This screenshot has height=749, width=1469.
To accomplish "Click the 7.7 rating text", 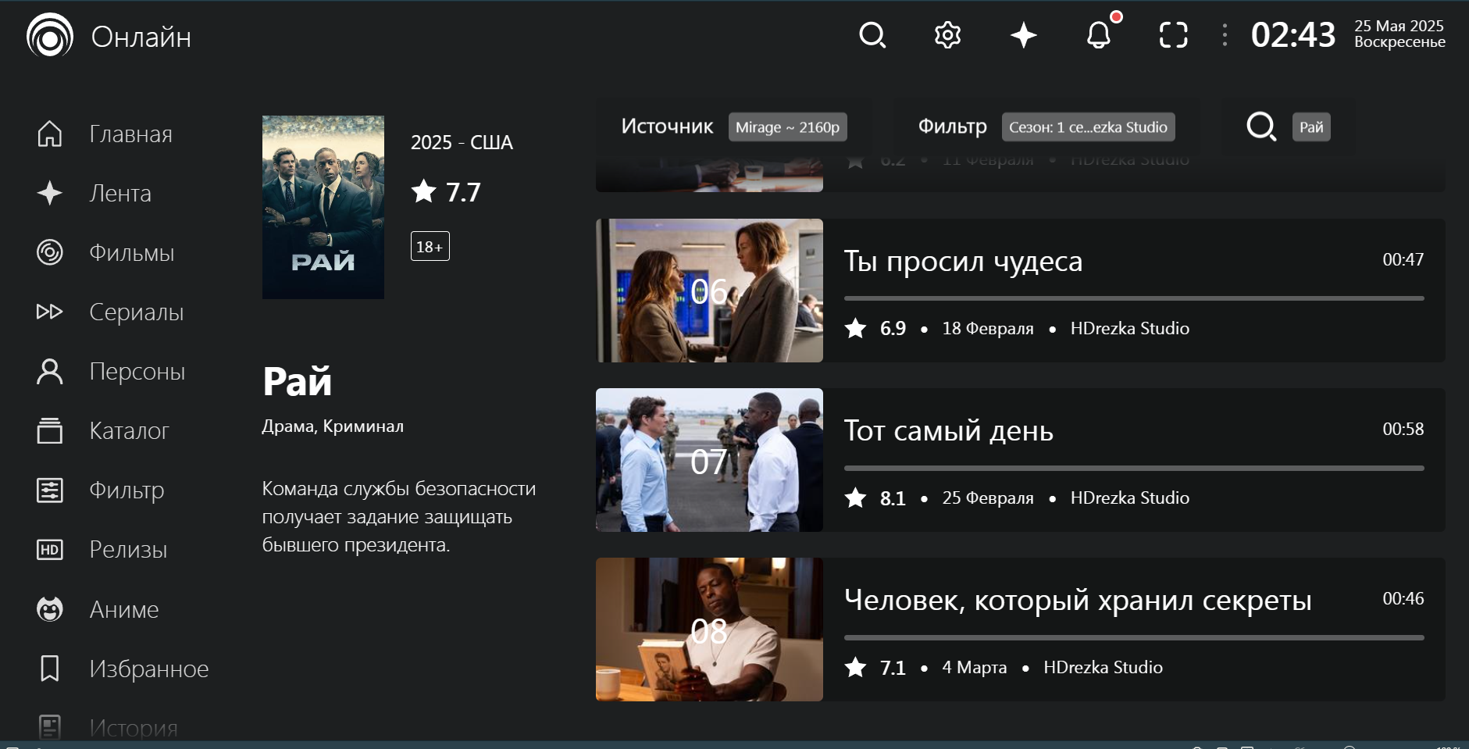I will pos(463,192).
